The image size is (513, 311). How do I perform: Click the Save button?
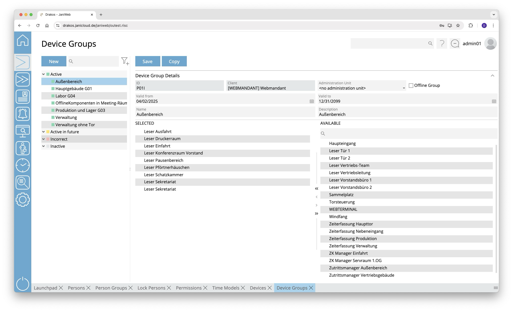(147, 61)
